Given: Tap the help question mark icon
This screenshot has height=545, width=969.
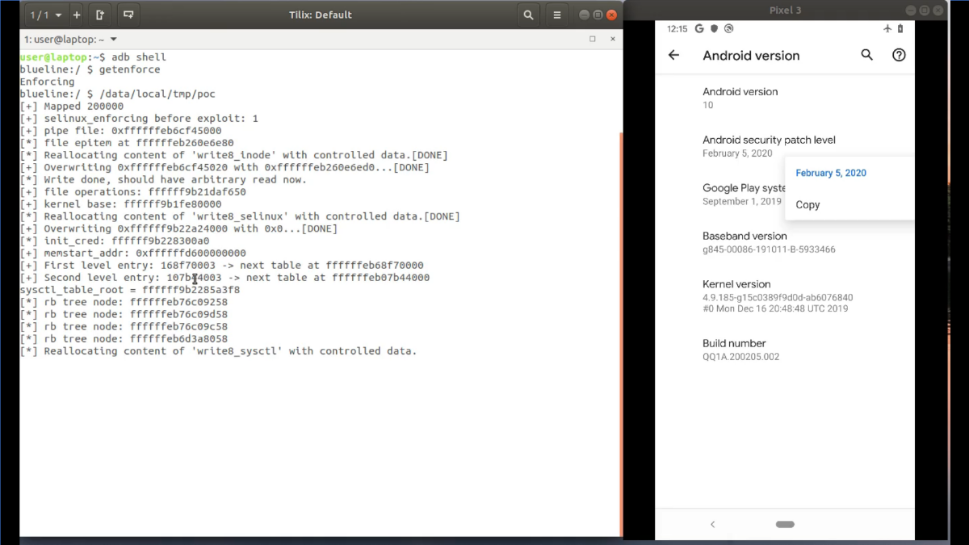Looking at the screenshot, I should coord(899,55).
